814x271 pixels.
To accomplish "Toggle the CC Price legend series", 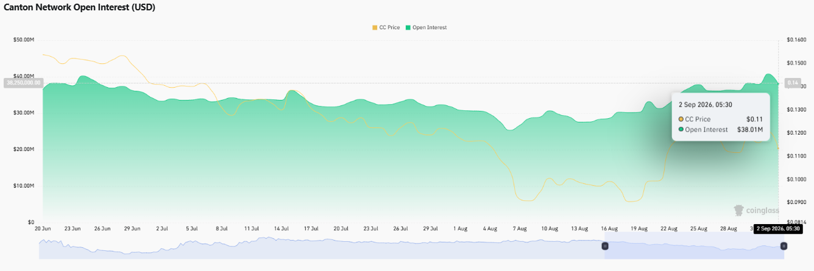I will pyautogui.click(x=386, y=27).
